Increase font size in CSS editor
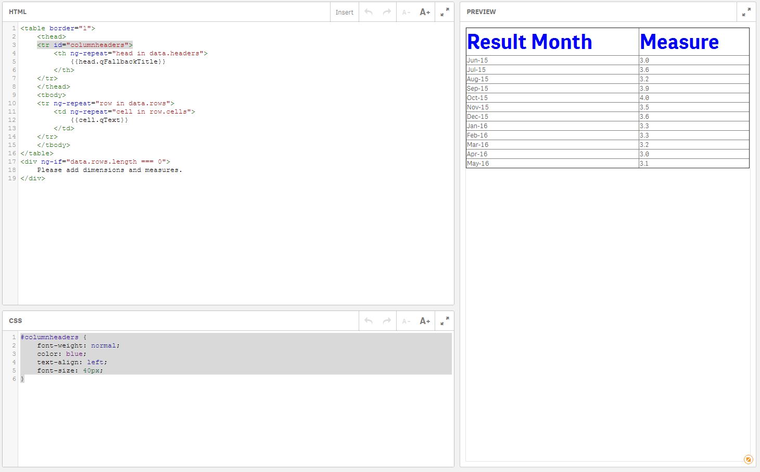Screen dimensions: 760x472 pos(425,321)
